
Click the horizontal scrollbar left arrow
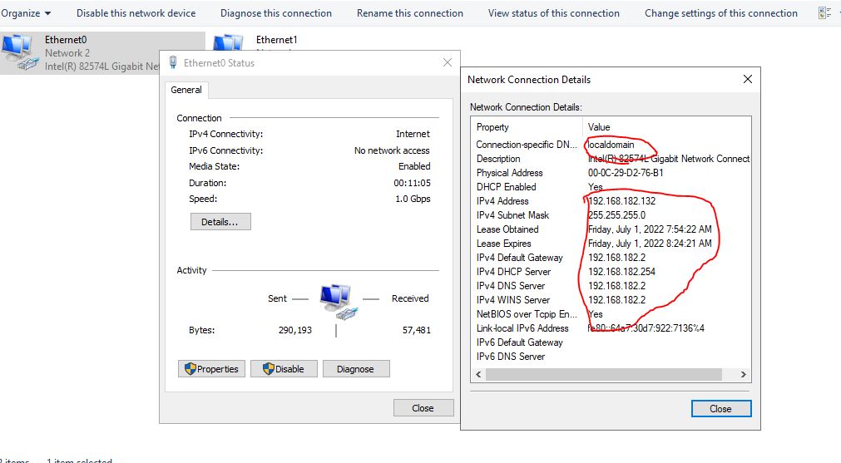478,375
